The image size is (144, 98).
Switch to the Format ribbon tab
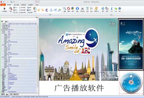click(x=37, y=5)
